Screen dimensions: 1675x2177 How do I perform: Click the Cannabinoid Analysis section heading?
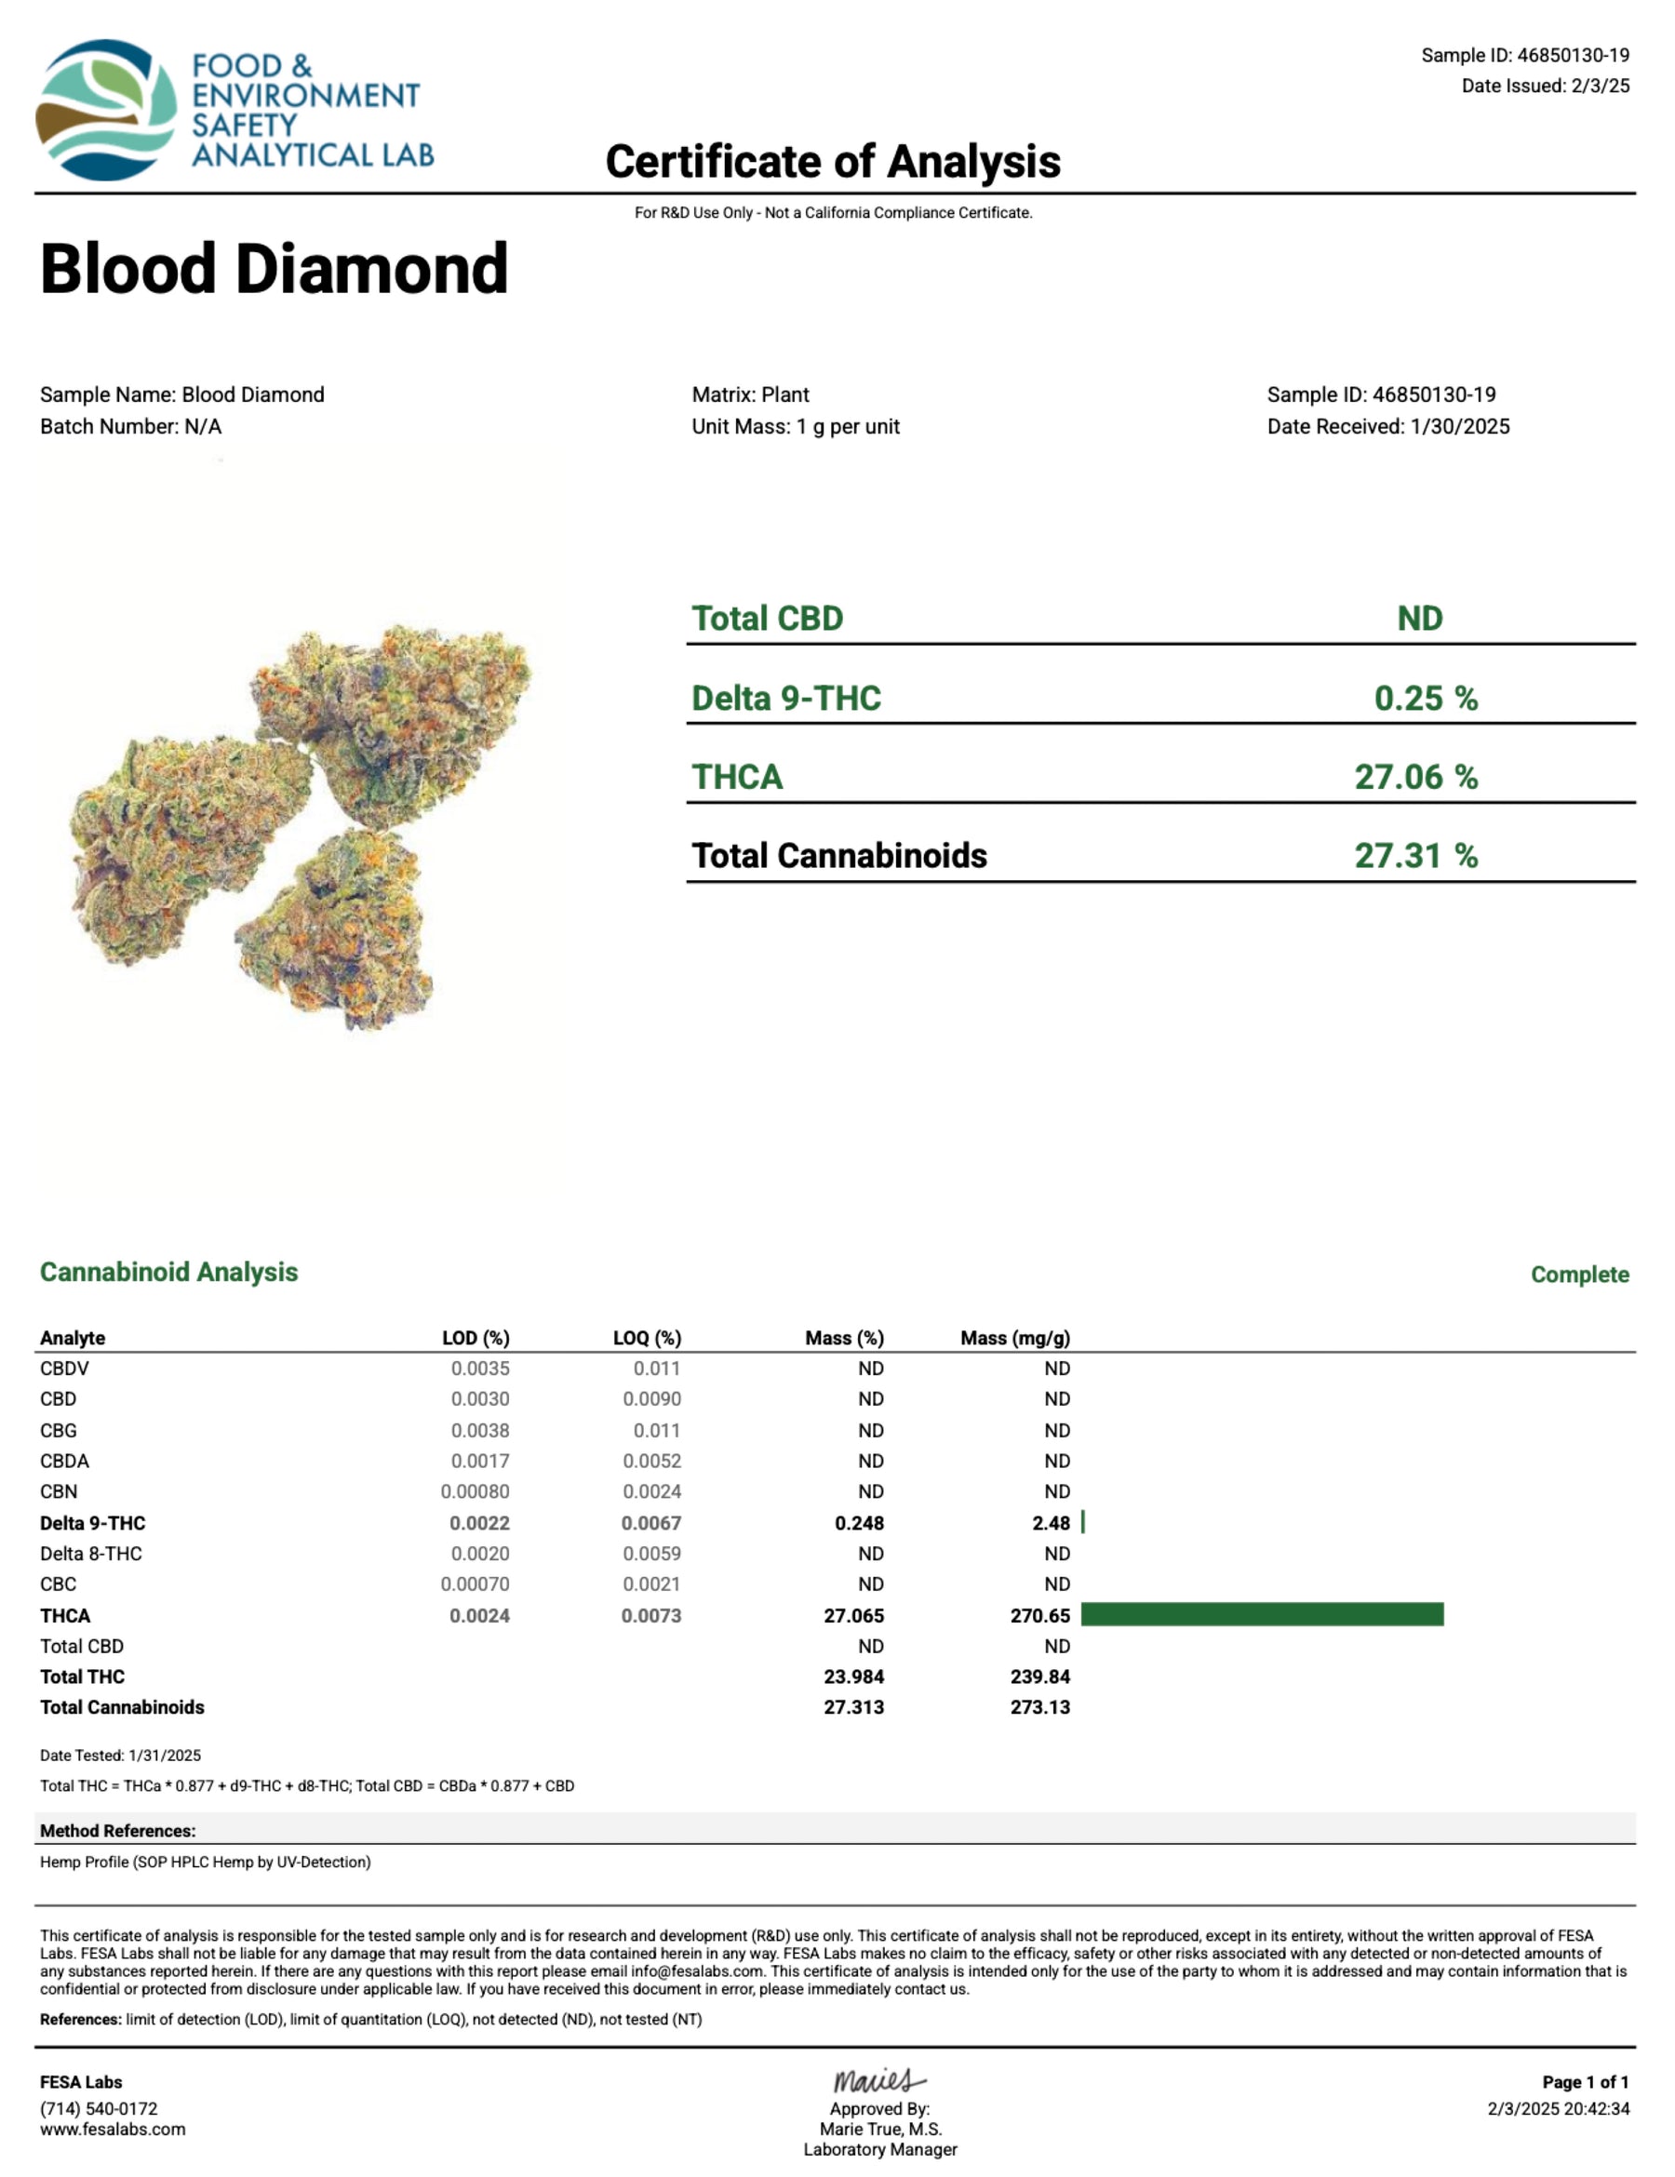pyautogui.click(x=168, y=1272)
